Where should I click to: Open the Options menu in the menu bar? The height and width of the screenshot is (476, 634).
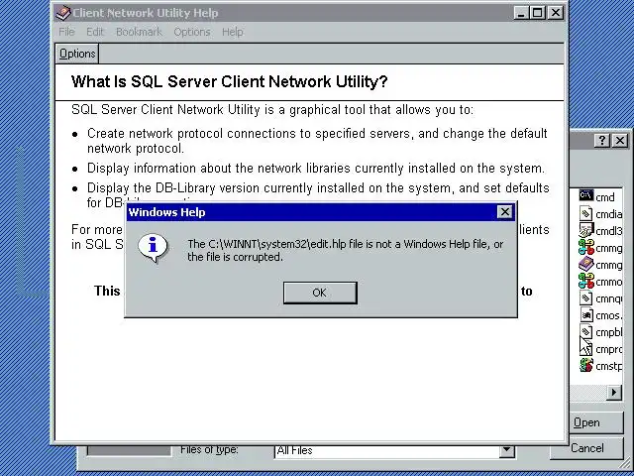pos(192,32)
